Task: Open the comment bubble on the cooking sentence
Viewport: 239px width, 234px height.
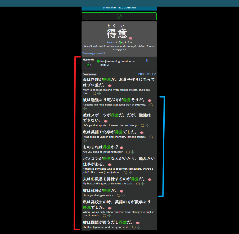Action: point(94,93)
